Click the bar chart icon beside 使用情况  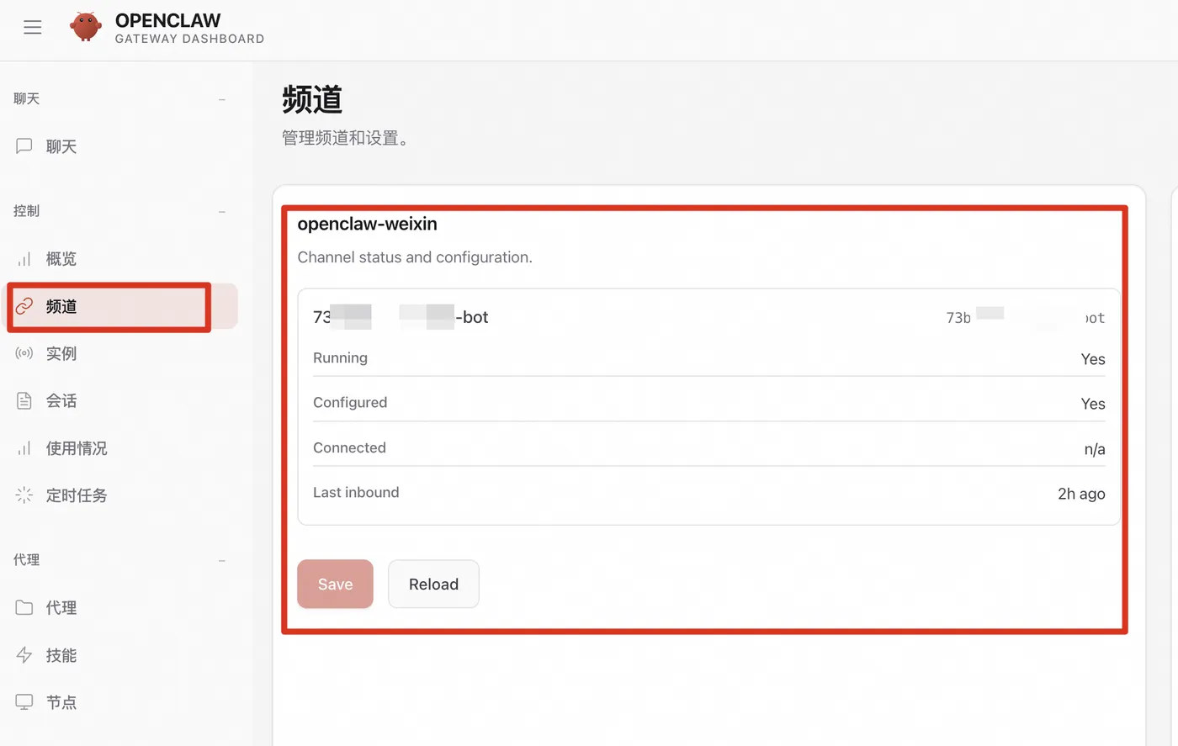tap(24, 448)
